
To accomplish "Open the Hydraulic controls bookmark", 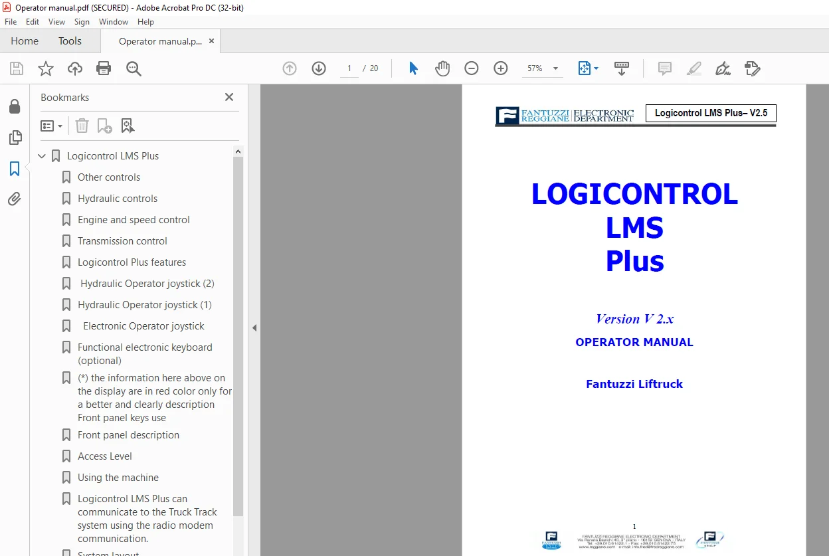I will [118, 199].
